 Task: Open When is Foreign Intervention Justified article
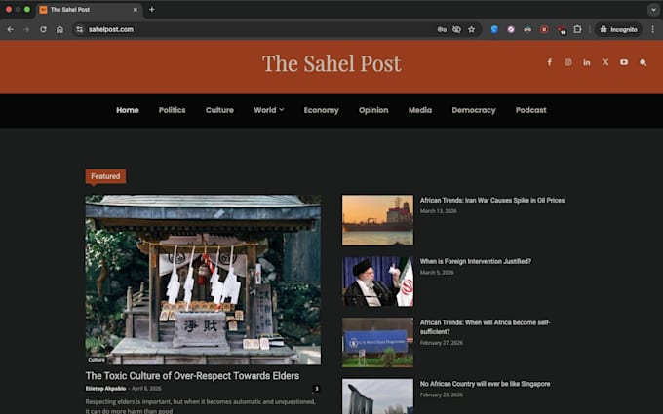coord(475,261)
